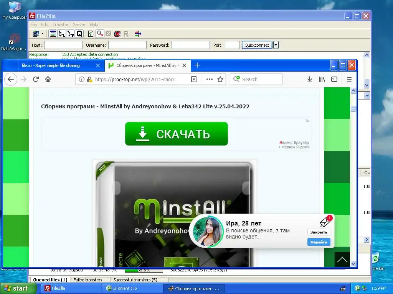This screenshot has height=294, width=393.
Task: Click Ира profile photo in popup
Action: [208, 231]
